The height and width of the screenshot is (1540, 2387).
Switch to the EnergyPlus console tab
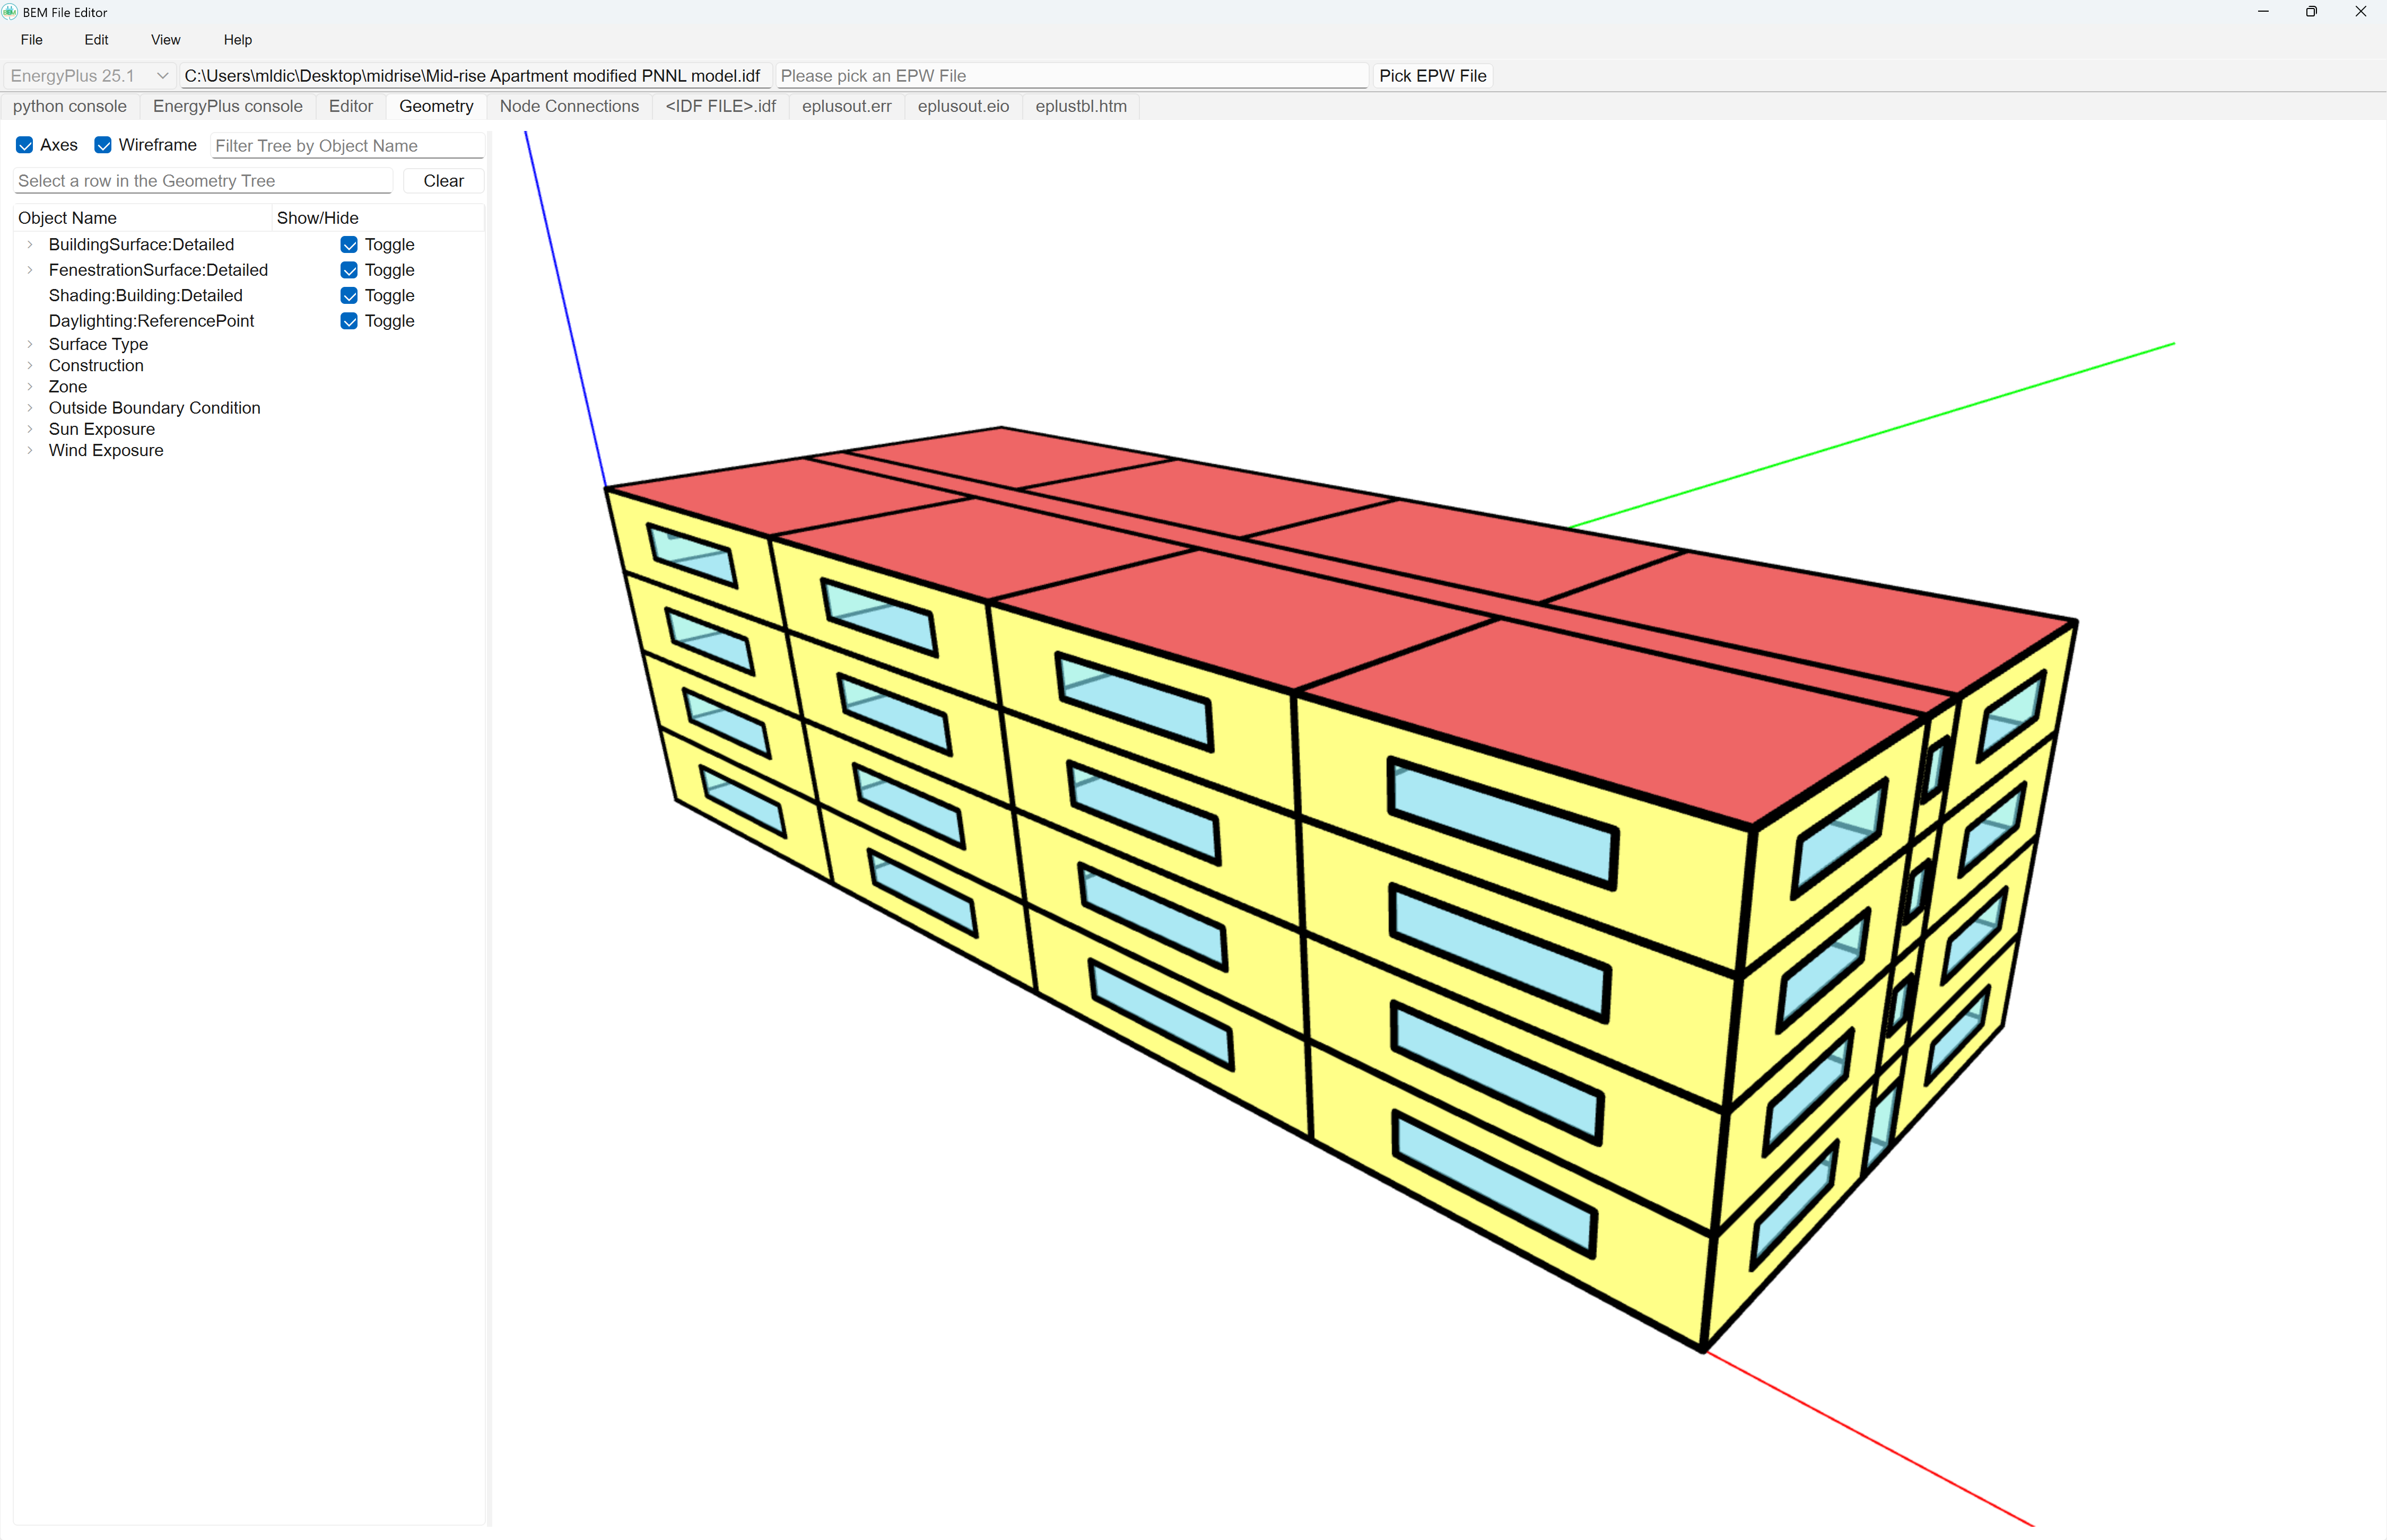click(x=228, y=106)
